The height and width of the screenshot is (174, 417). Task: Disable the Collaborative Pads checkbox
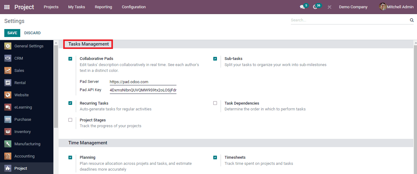point(70,59)
